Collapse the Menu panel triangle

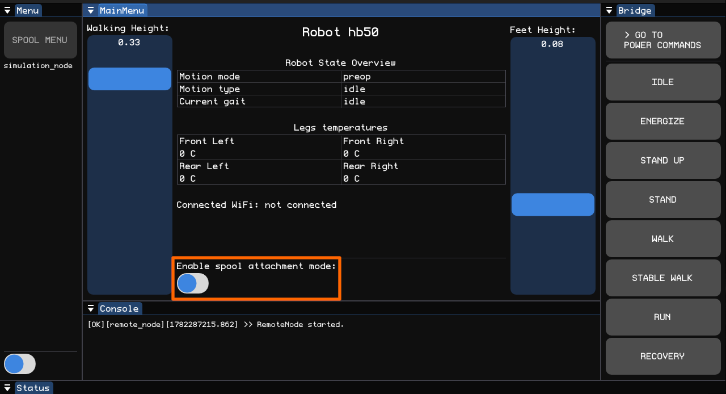pyautogui.click(x=7, y=10)
